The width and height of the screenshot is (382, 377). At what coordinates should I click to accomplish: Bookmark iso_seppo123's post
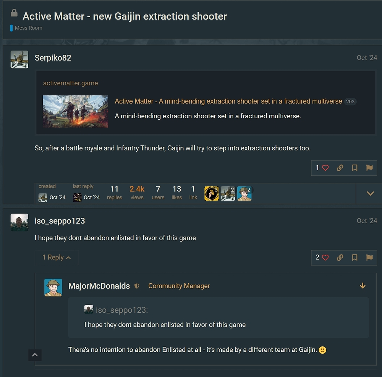[x=355, y=258]
